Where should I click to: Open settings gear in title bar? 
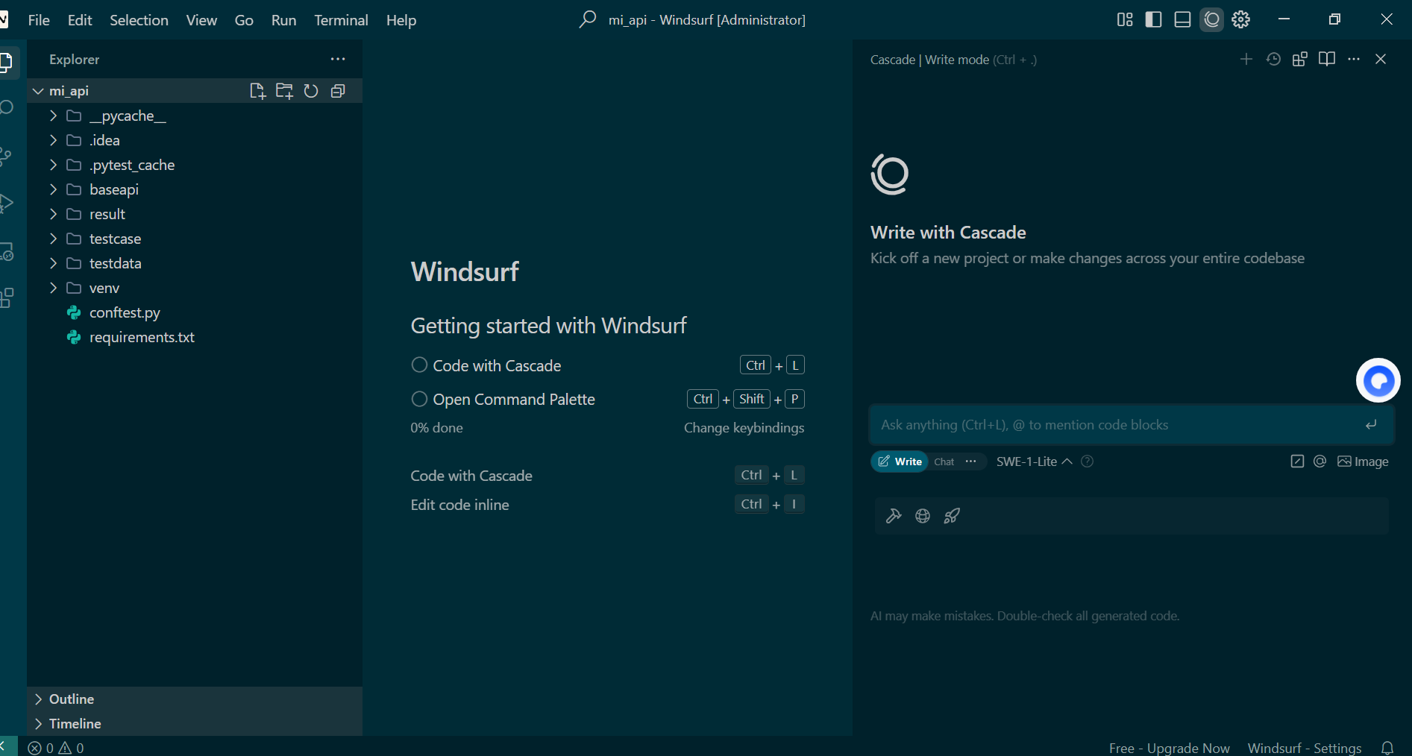click(x=1241, y=19)
